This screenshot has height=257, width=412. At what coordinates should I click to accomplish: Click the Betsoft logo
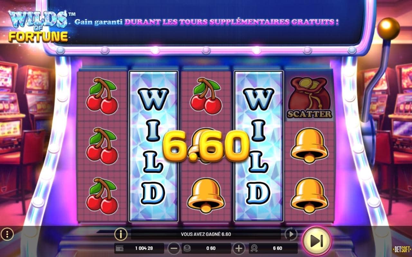402,249
